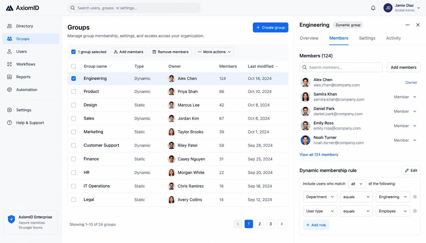The width and height of the screenshot is (426, 243).
Task: Check the Customer Support group checkbox
Action: (x=74, y=145)
